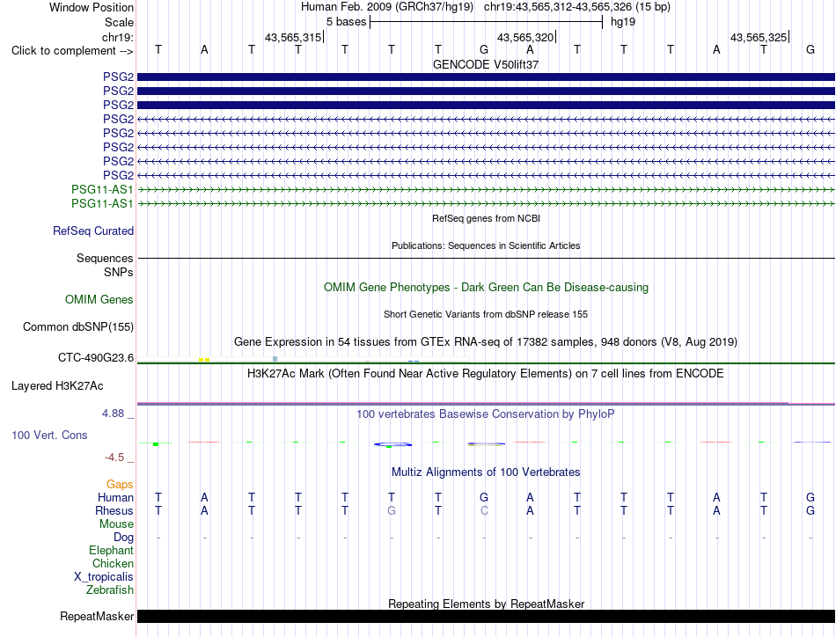The image size is (836, 637).
Task: Select the Sequences track label
Action: pyautogui.click(x=105, y=258)
